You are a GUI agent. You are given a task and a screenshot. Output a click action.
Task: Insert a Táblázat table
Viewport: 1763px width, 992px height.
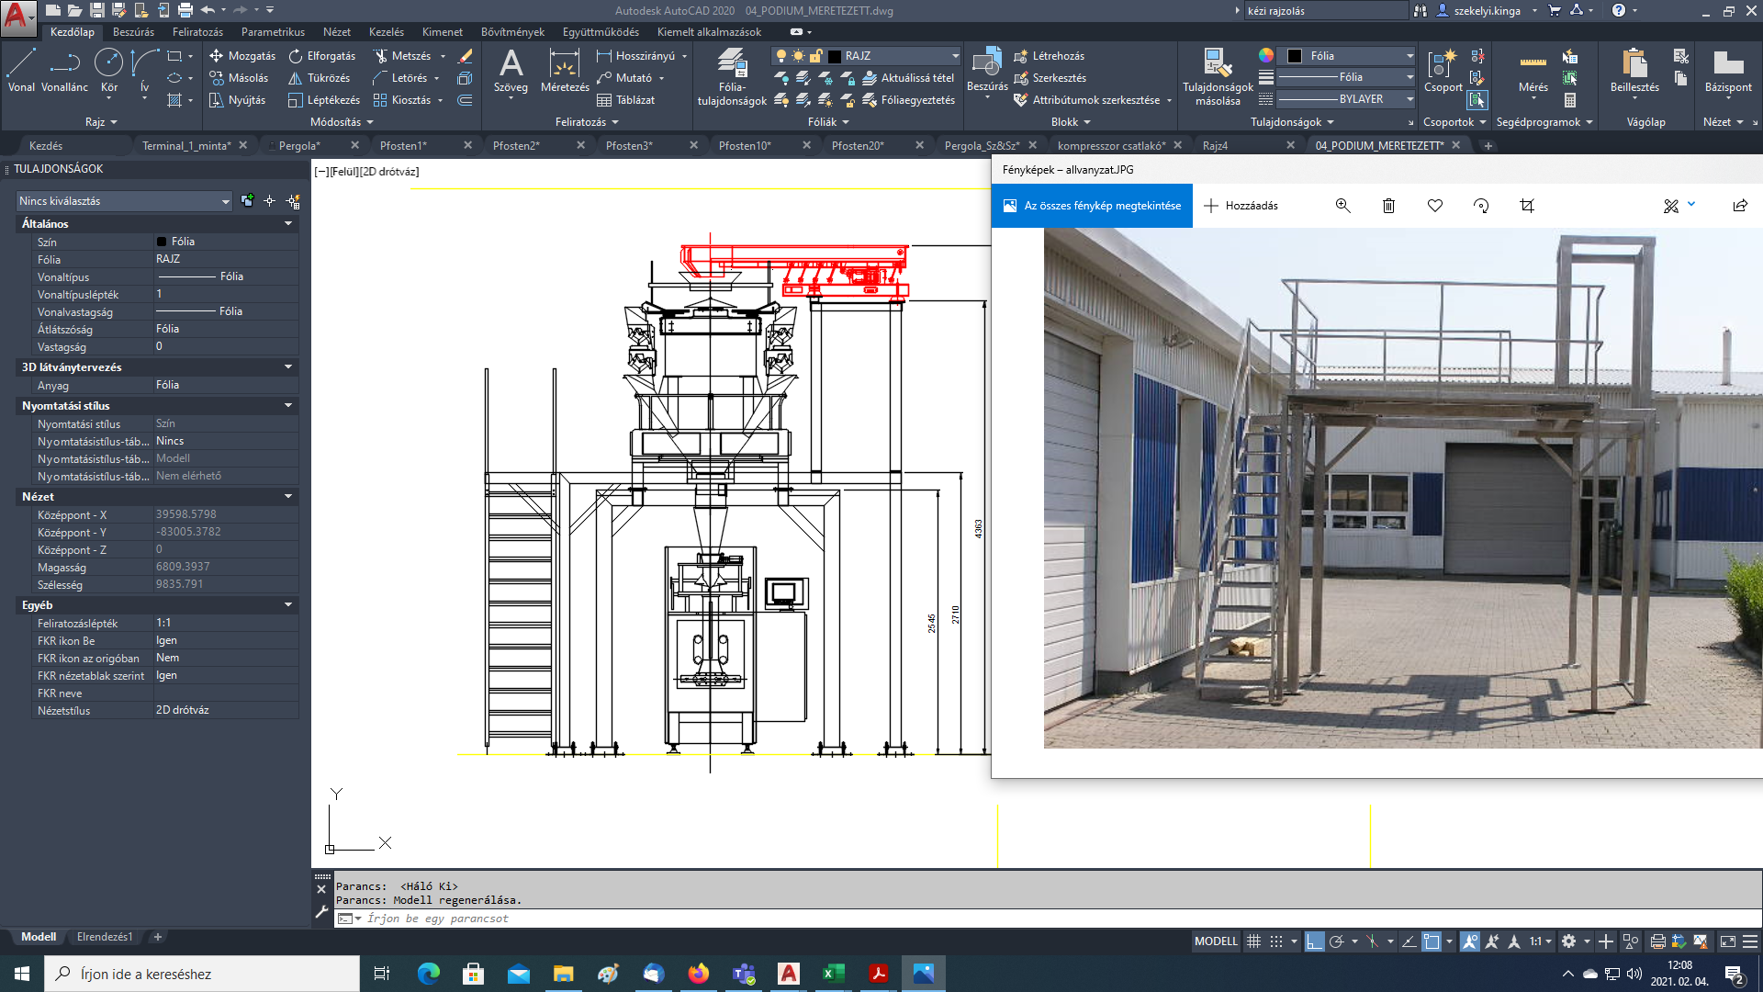pos(625,100)
